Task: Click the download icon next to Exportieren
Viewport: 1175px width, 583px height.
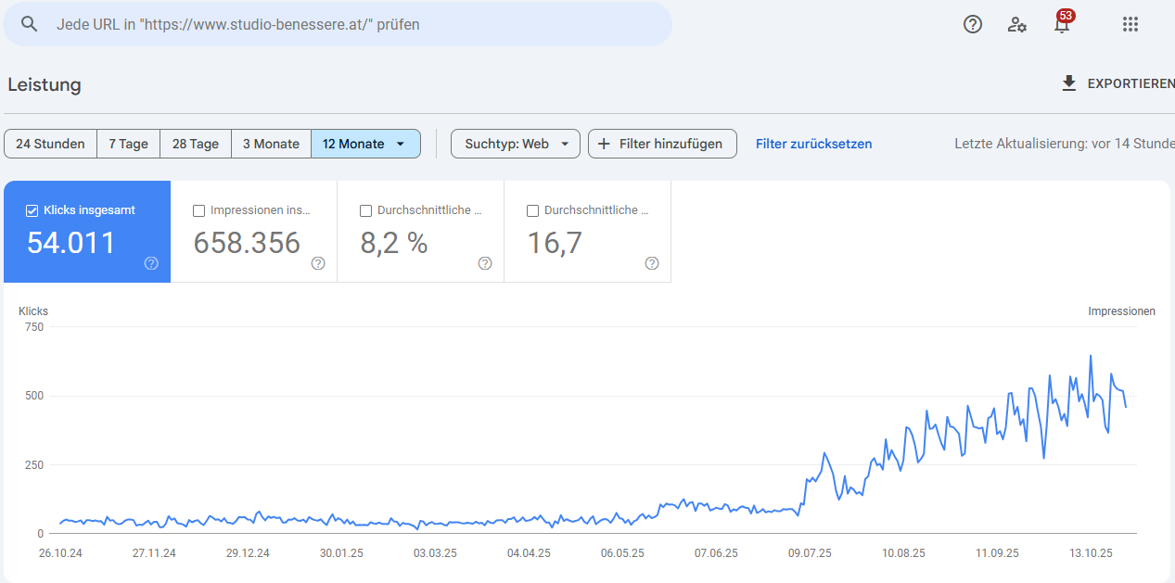Action: pyautogui.click(x=1067, y=82)
